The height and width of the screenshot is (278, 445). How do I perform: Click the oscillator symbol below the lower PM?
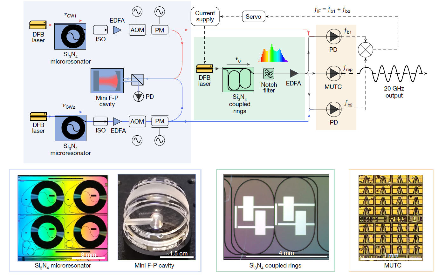pos(160,140)
